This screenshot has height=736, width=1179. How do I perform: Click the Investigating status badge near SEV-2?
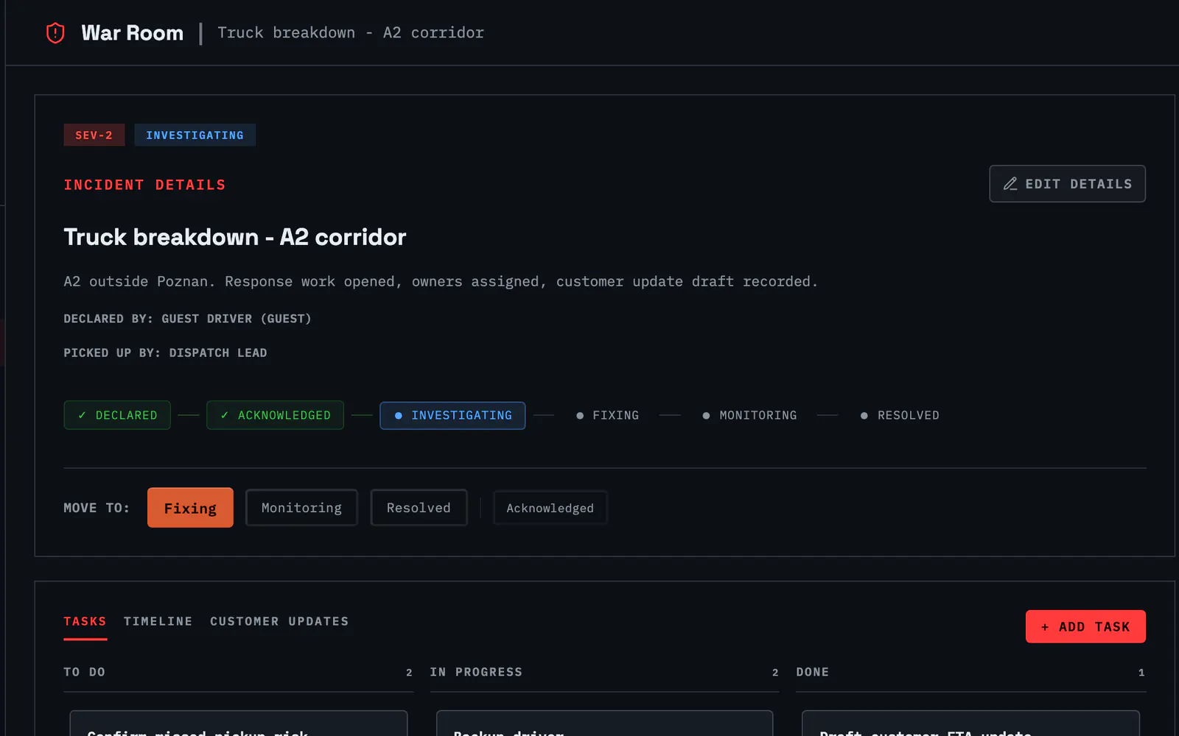pos(195,135)
